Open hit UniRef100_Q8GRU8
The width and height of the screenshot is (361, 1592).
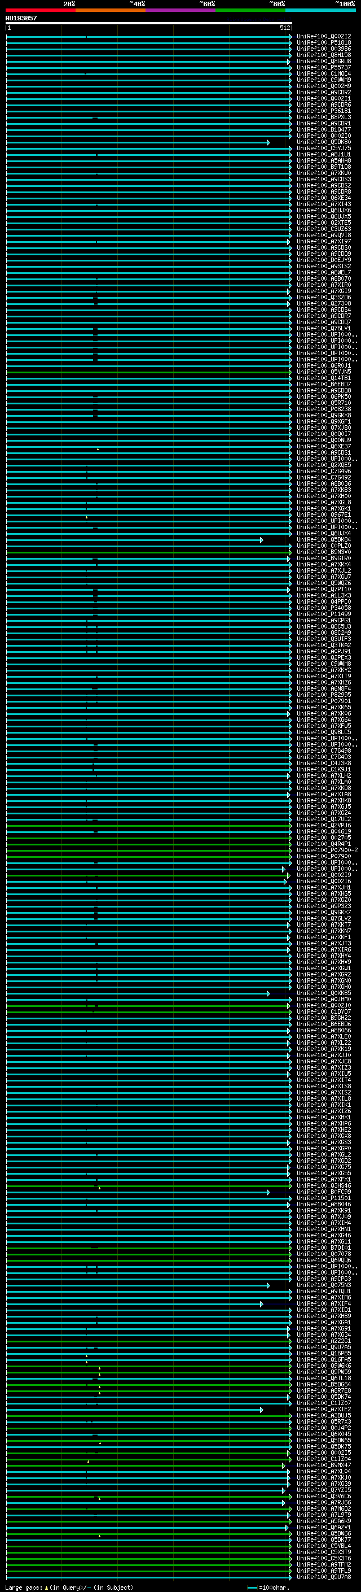click(324, 61)
